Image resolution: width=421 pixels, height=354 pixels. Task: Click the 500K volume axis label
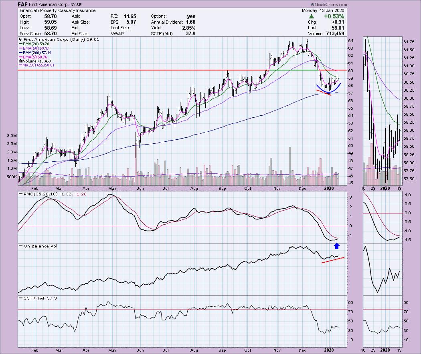(12, 177)
